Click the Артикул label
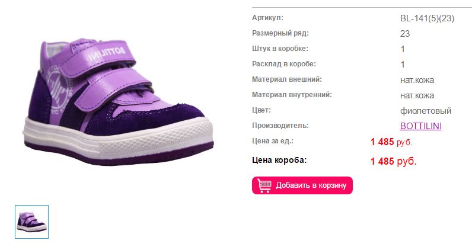Screen dimensions: 472x250 267,18
